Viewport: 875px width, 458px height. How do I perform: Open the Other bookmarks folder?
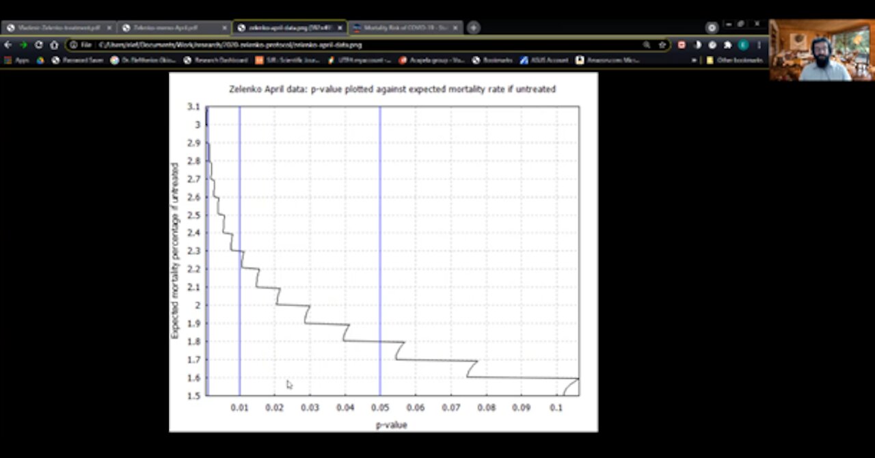pyautogui.click(x=735, y=60)
